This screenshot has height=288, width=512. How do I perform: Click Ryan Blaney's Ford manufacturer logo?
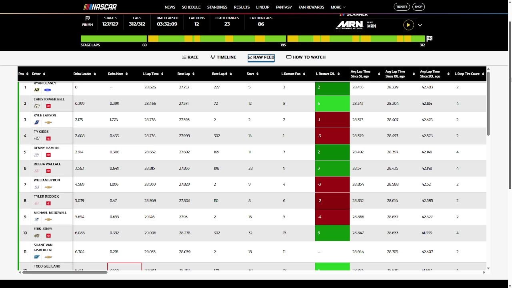pos(48,90)
